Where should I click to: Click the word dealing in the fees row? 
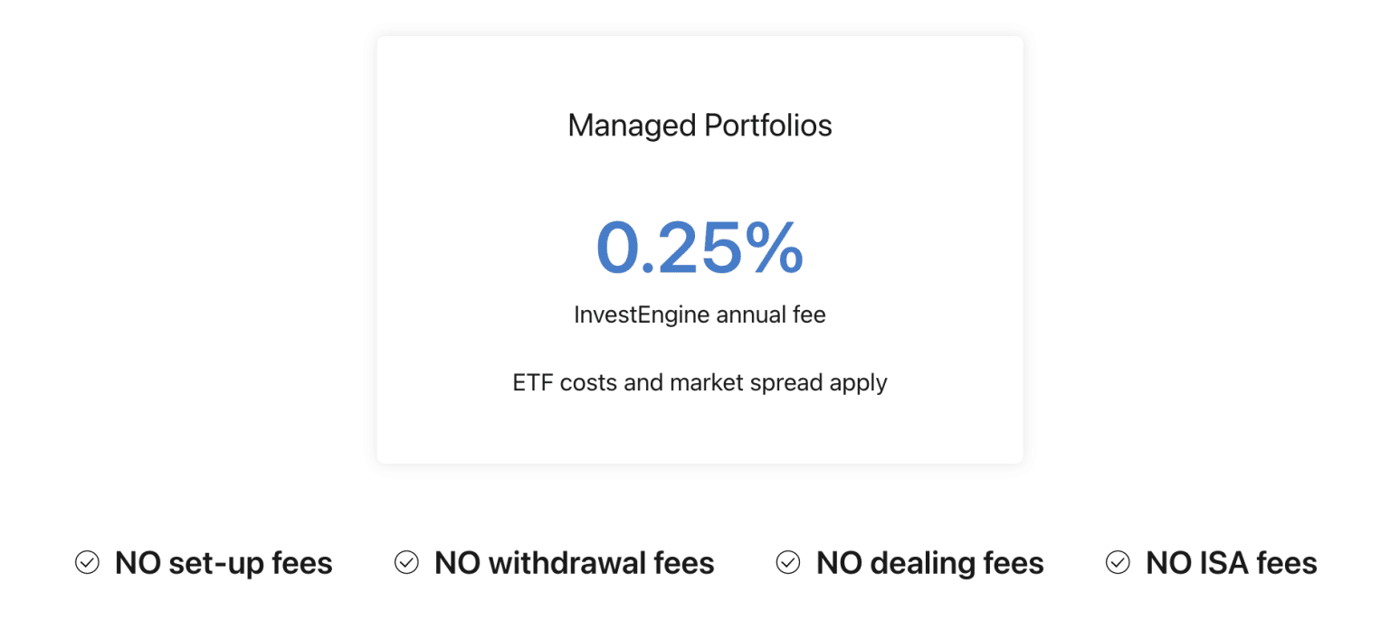tap(920, 563)
